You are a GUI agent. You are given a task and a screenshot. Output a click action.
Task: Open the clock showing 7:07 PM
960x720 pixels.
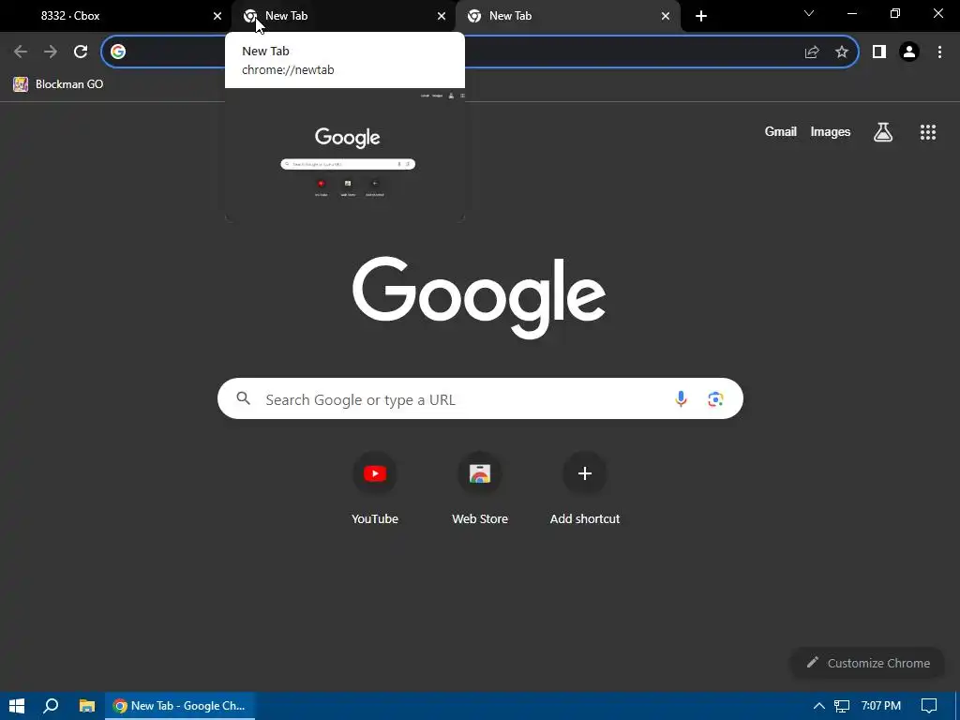tap(881, 706)
